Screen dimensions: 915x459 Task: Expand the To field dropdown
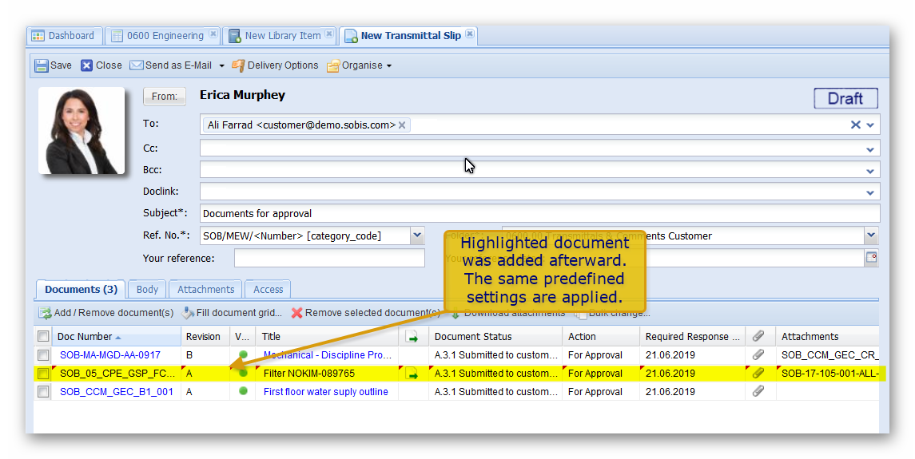[x=870, y=125]
